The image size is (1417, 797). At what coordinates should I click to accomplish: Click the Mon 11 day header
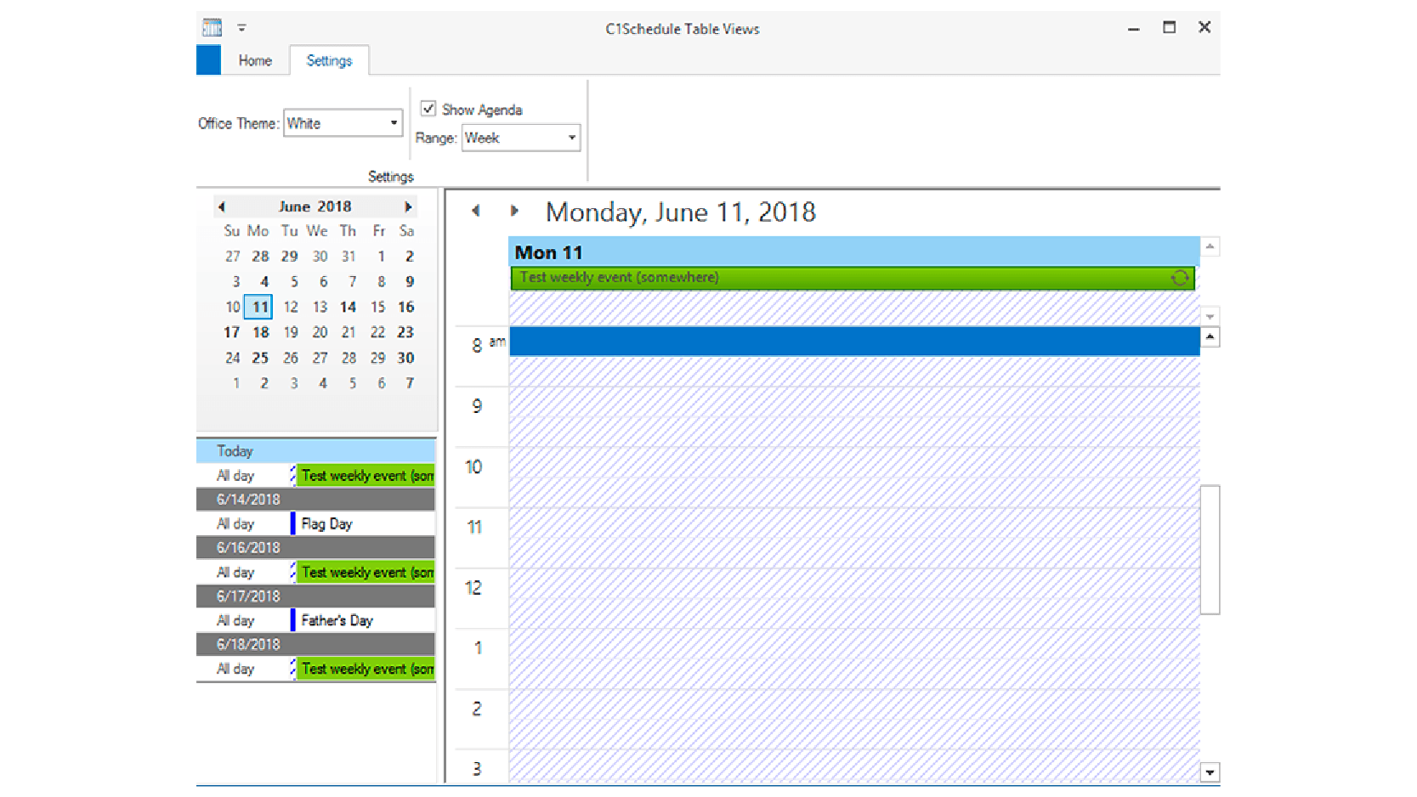tap(854, 252)
